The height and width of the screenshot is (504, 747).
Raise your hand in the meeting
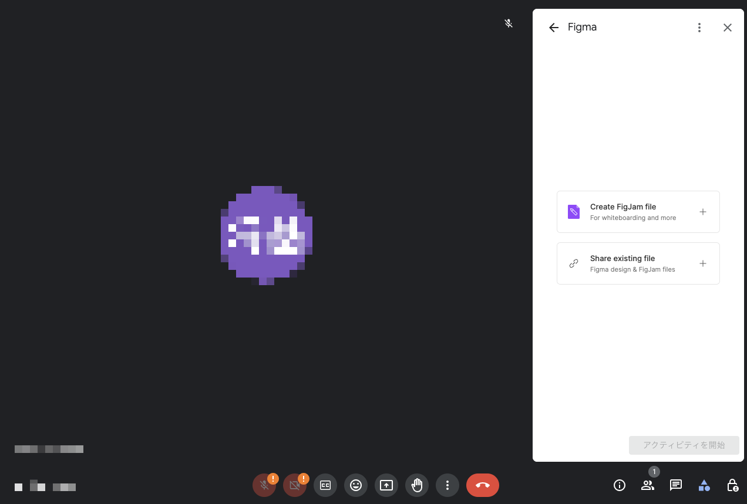coord(417,485)
